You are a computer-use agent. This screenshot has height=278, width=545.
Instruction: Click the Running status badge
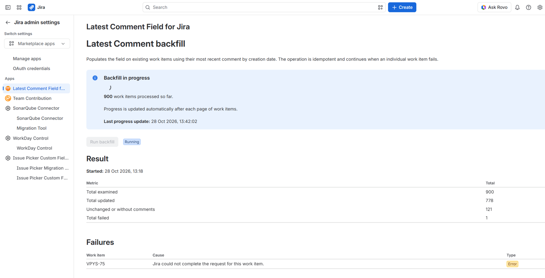132,142
